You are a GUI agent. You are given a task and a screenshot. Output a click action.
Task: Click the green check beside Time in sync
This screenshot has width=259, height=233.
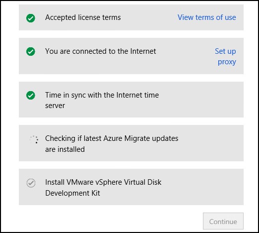tap(31, 95)
